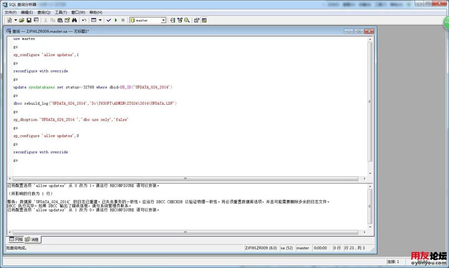Click the Find binoculars icon

[74, 20]
